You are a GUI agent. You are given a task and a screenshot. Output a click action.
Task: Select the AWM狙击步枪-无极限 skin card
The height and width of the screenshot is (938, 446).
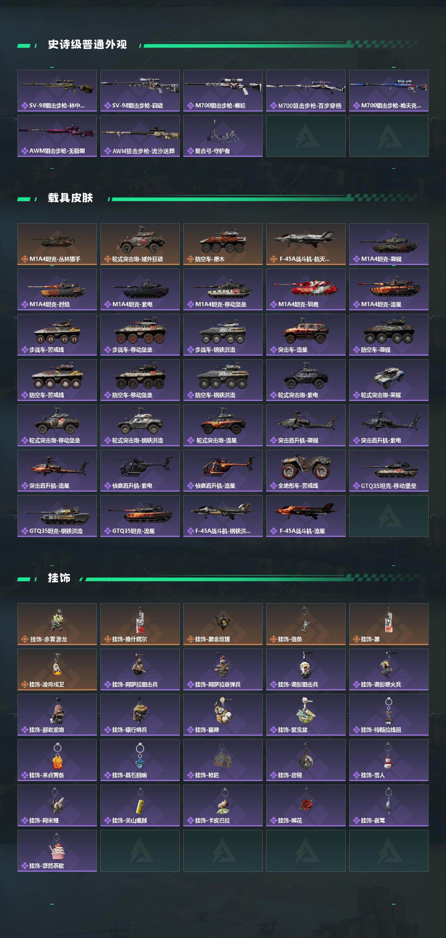[x=57, y=136]
